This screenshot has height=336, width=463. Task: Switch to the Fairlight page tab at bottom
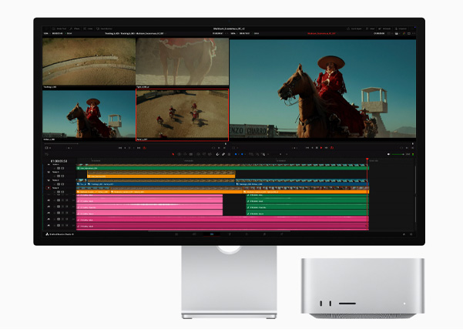264,234
